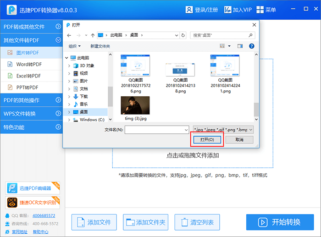321x237 pixels.
Task: Select Word转PDF in the sidebar
Action: click(x=31, y=64)
